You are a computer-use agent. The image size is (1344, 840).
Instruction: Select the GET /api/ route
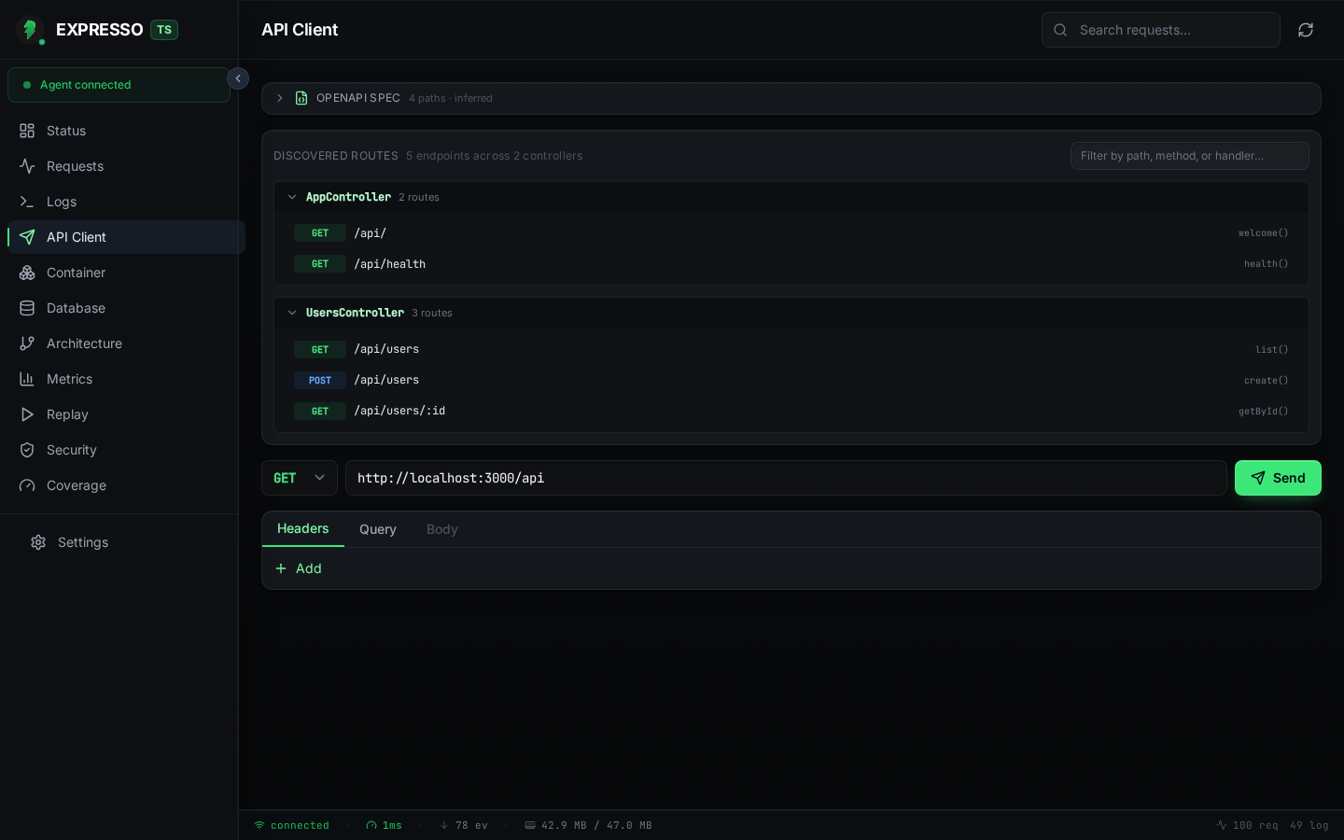(791, 233)
